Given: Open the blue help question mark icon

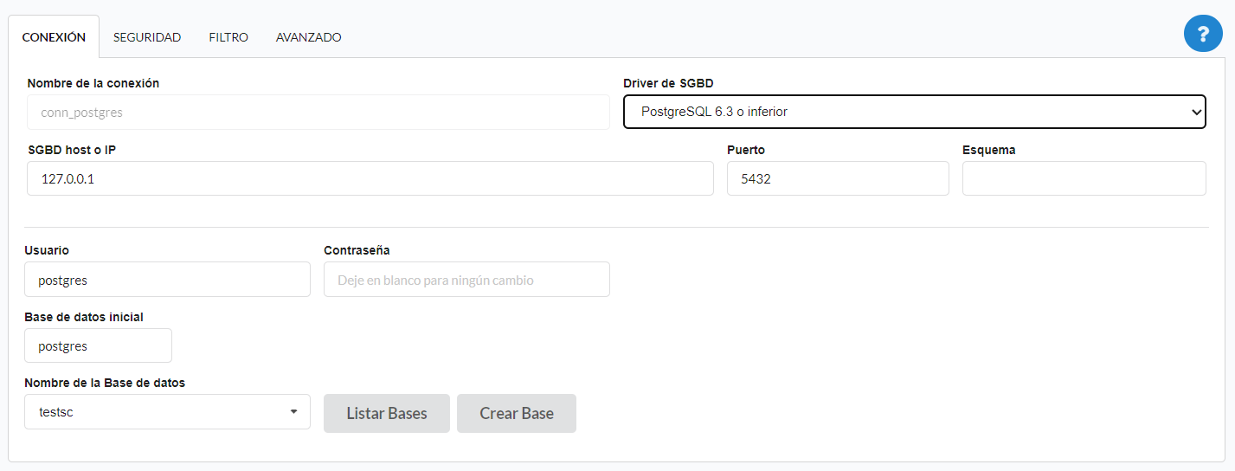Looking at the screenshot, I should 1203,34.
